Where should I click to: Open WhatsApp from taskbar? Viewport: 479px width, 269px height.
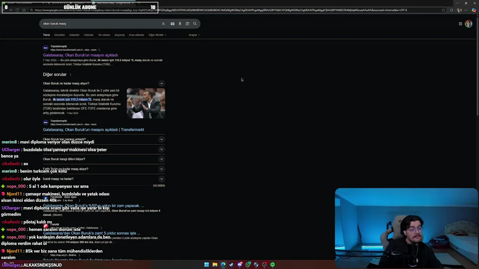tap(248, 265)
